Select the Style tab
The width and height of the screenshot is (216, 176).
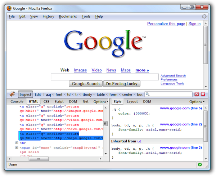(x=117, y=101)
